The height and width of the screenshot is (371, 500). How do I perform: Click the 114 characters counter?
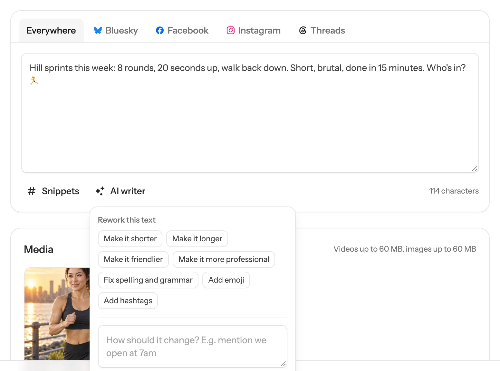[x=454, y=191]
